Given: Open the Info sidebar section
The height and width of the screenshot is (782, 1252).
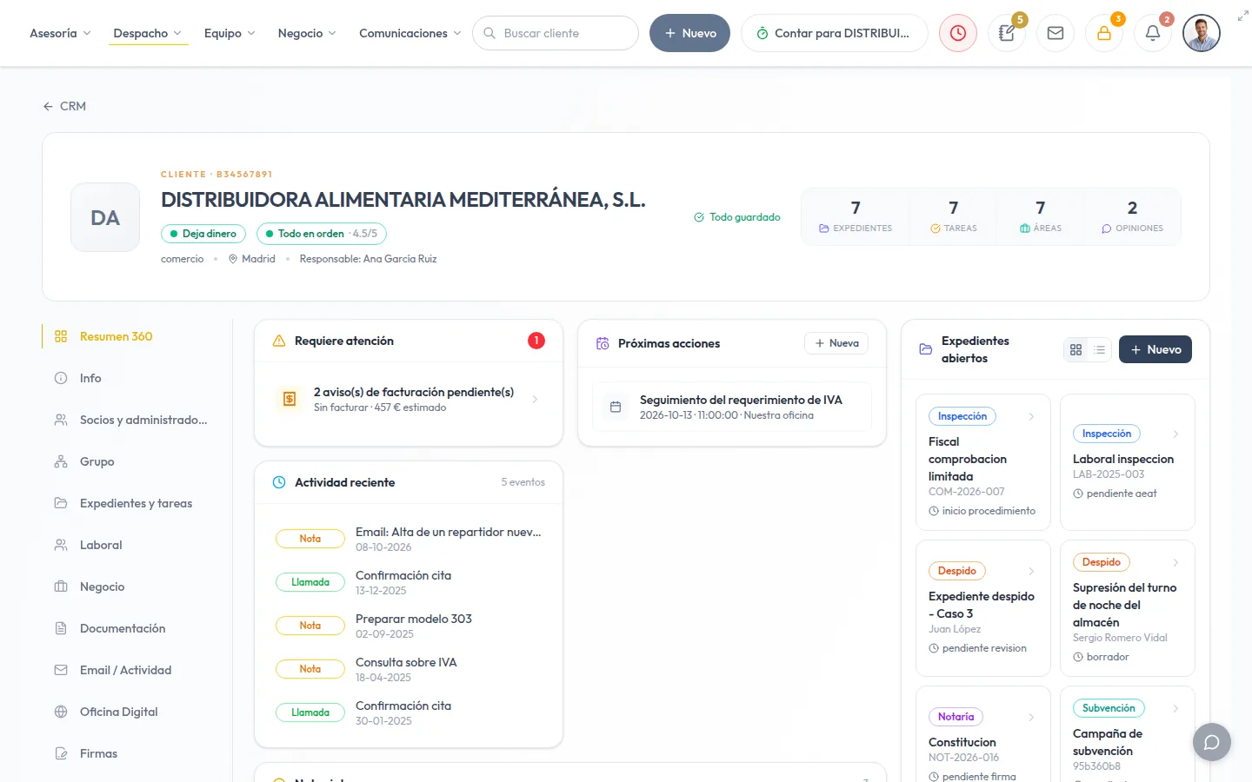Looking at the screenshot, I should (136, 378).
